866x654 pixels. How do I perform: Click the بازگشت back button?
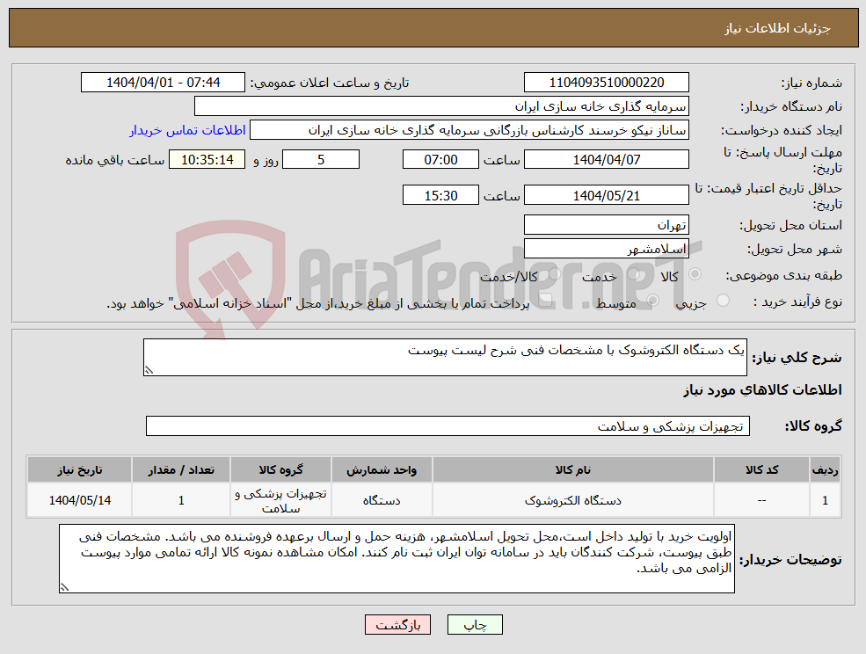coord(397,625)
